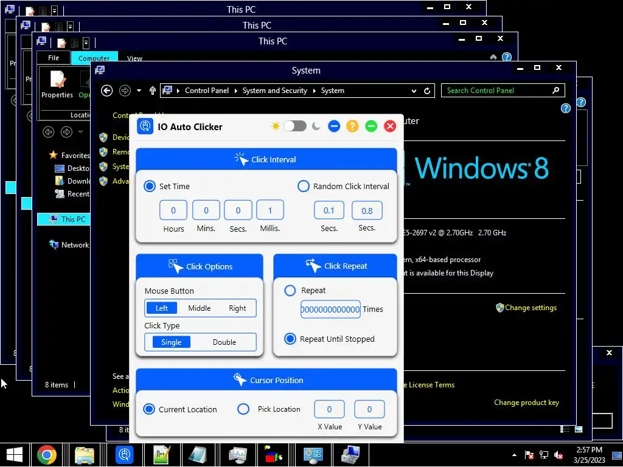The width and height of the screenshot is (623, 467).
Task: Click Control Panel in the address breadcrumb
Action: (x=207, y=91)
